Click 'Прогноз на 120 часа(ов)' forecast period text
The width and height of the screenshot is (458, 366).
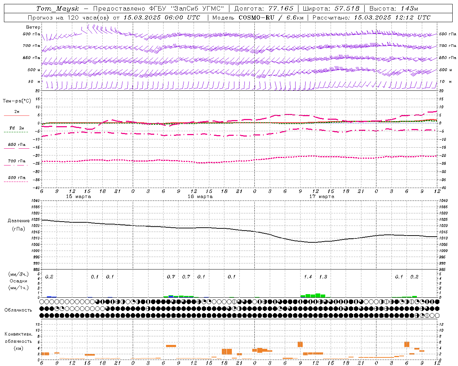tap(69, 18)
